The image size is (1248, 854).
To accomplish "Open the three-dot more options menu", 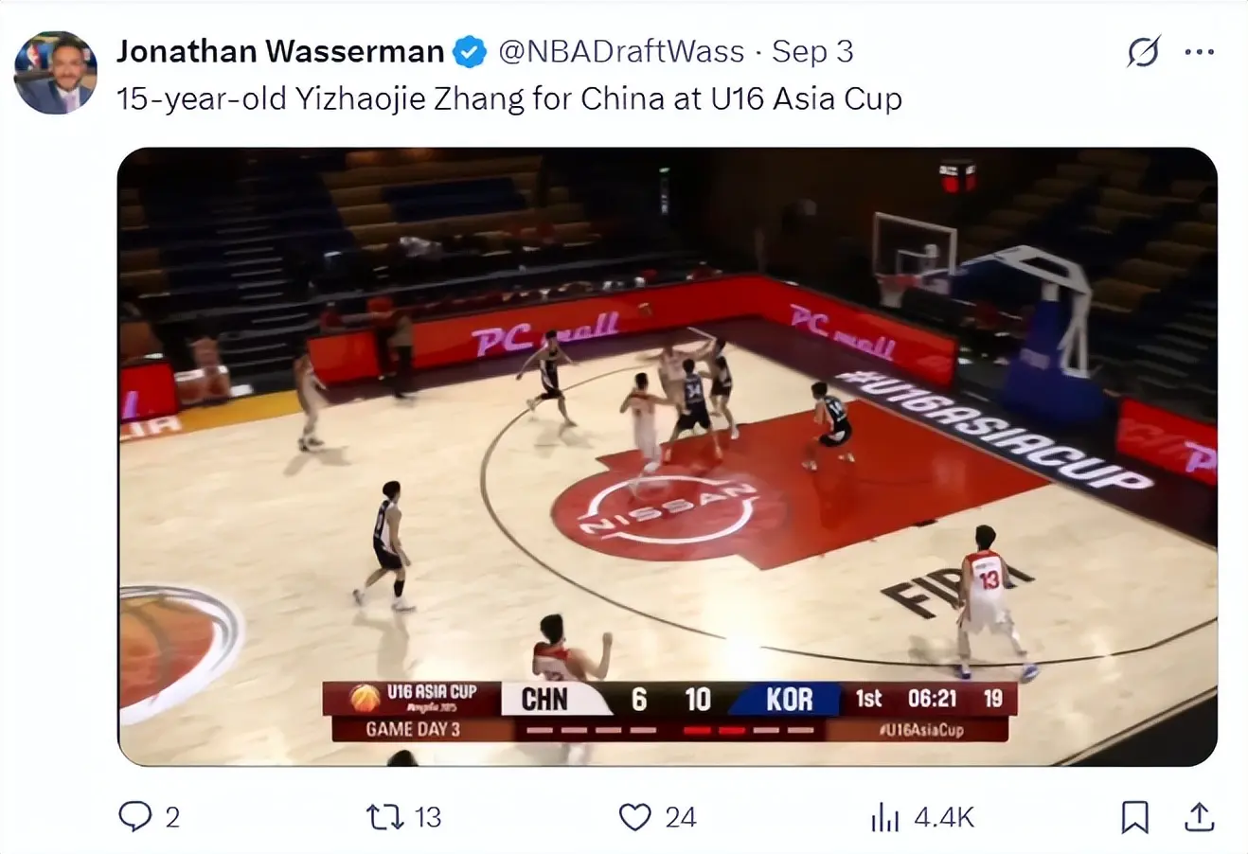I will coord(1199,52).
